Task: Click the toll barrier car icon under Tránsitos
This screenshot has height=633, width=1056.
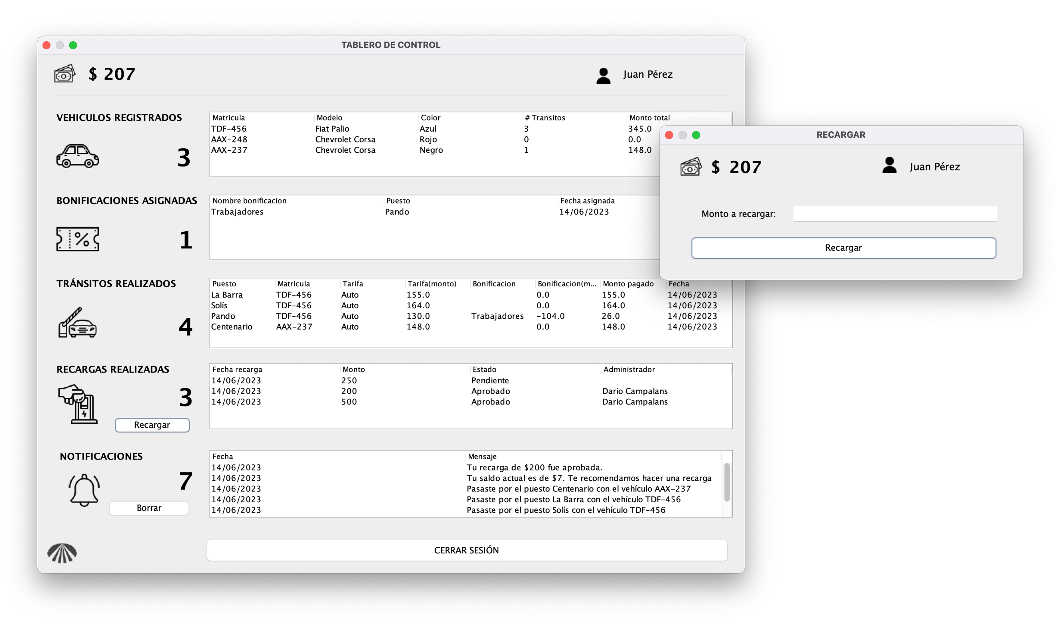Action: (78, 322)
